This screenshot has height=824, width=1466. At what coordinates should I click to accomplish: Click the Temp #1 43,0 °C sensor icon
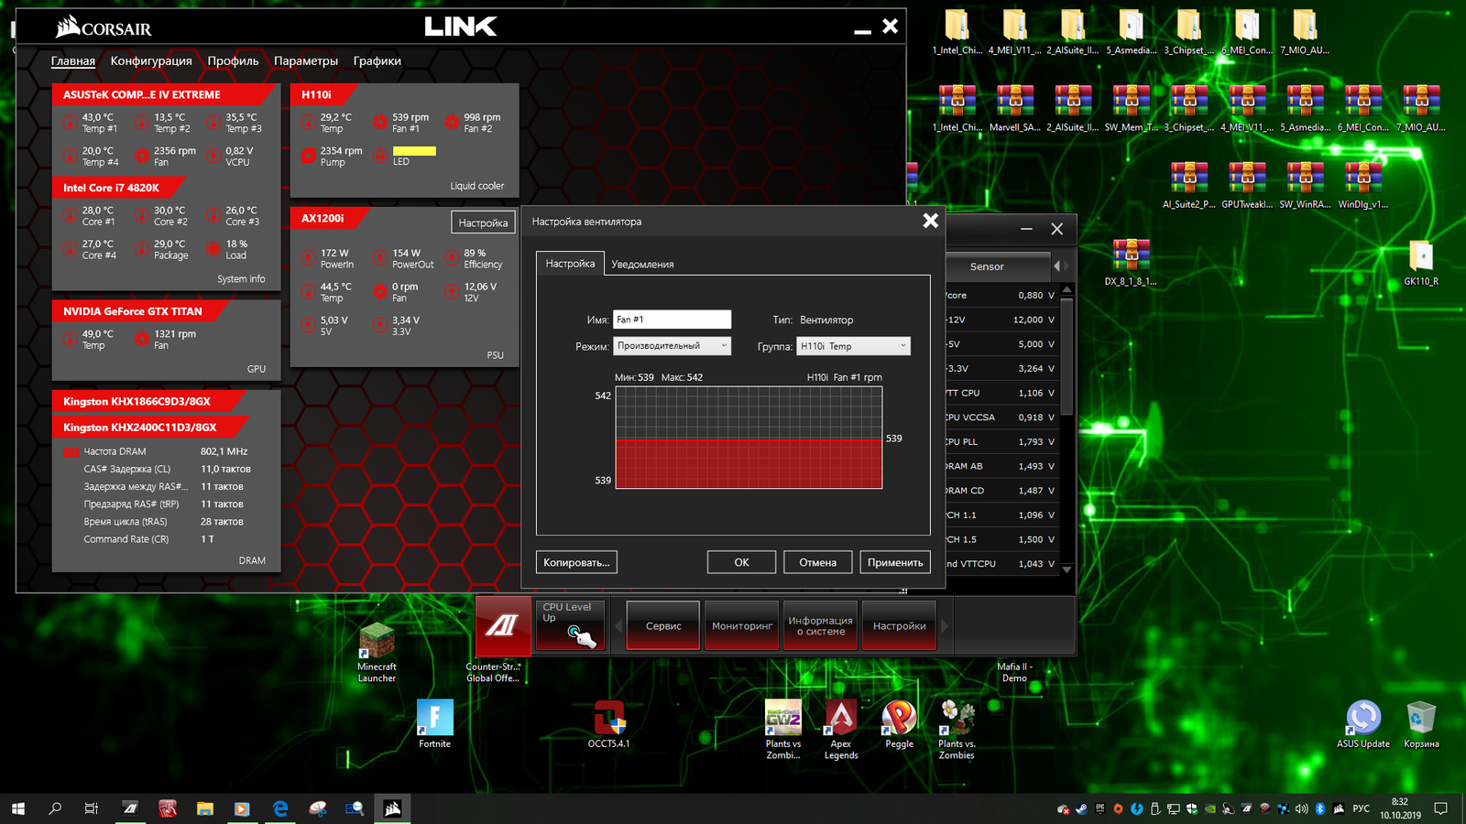[x=70, y=123]
